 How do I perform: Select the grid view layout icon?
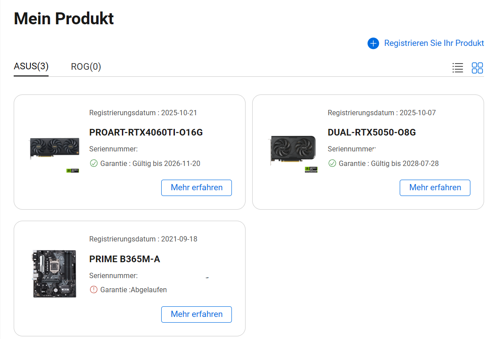[477, 68]
